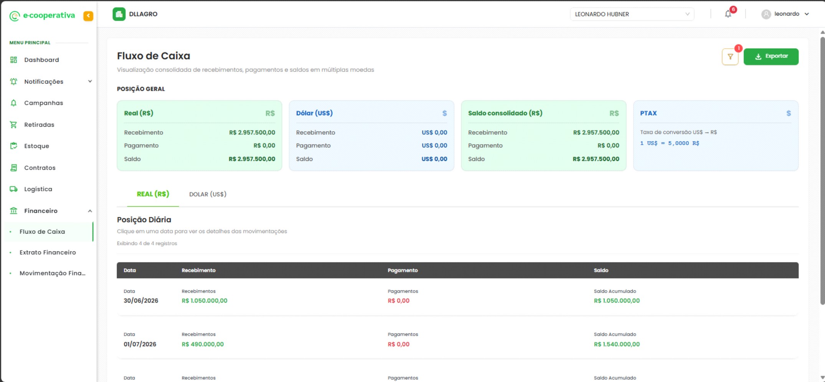Click the Notificações bell icon in sidebar

(14, 81)
